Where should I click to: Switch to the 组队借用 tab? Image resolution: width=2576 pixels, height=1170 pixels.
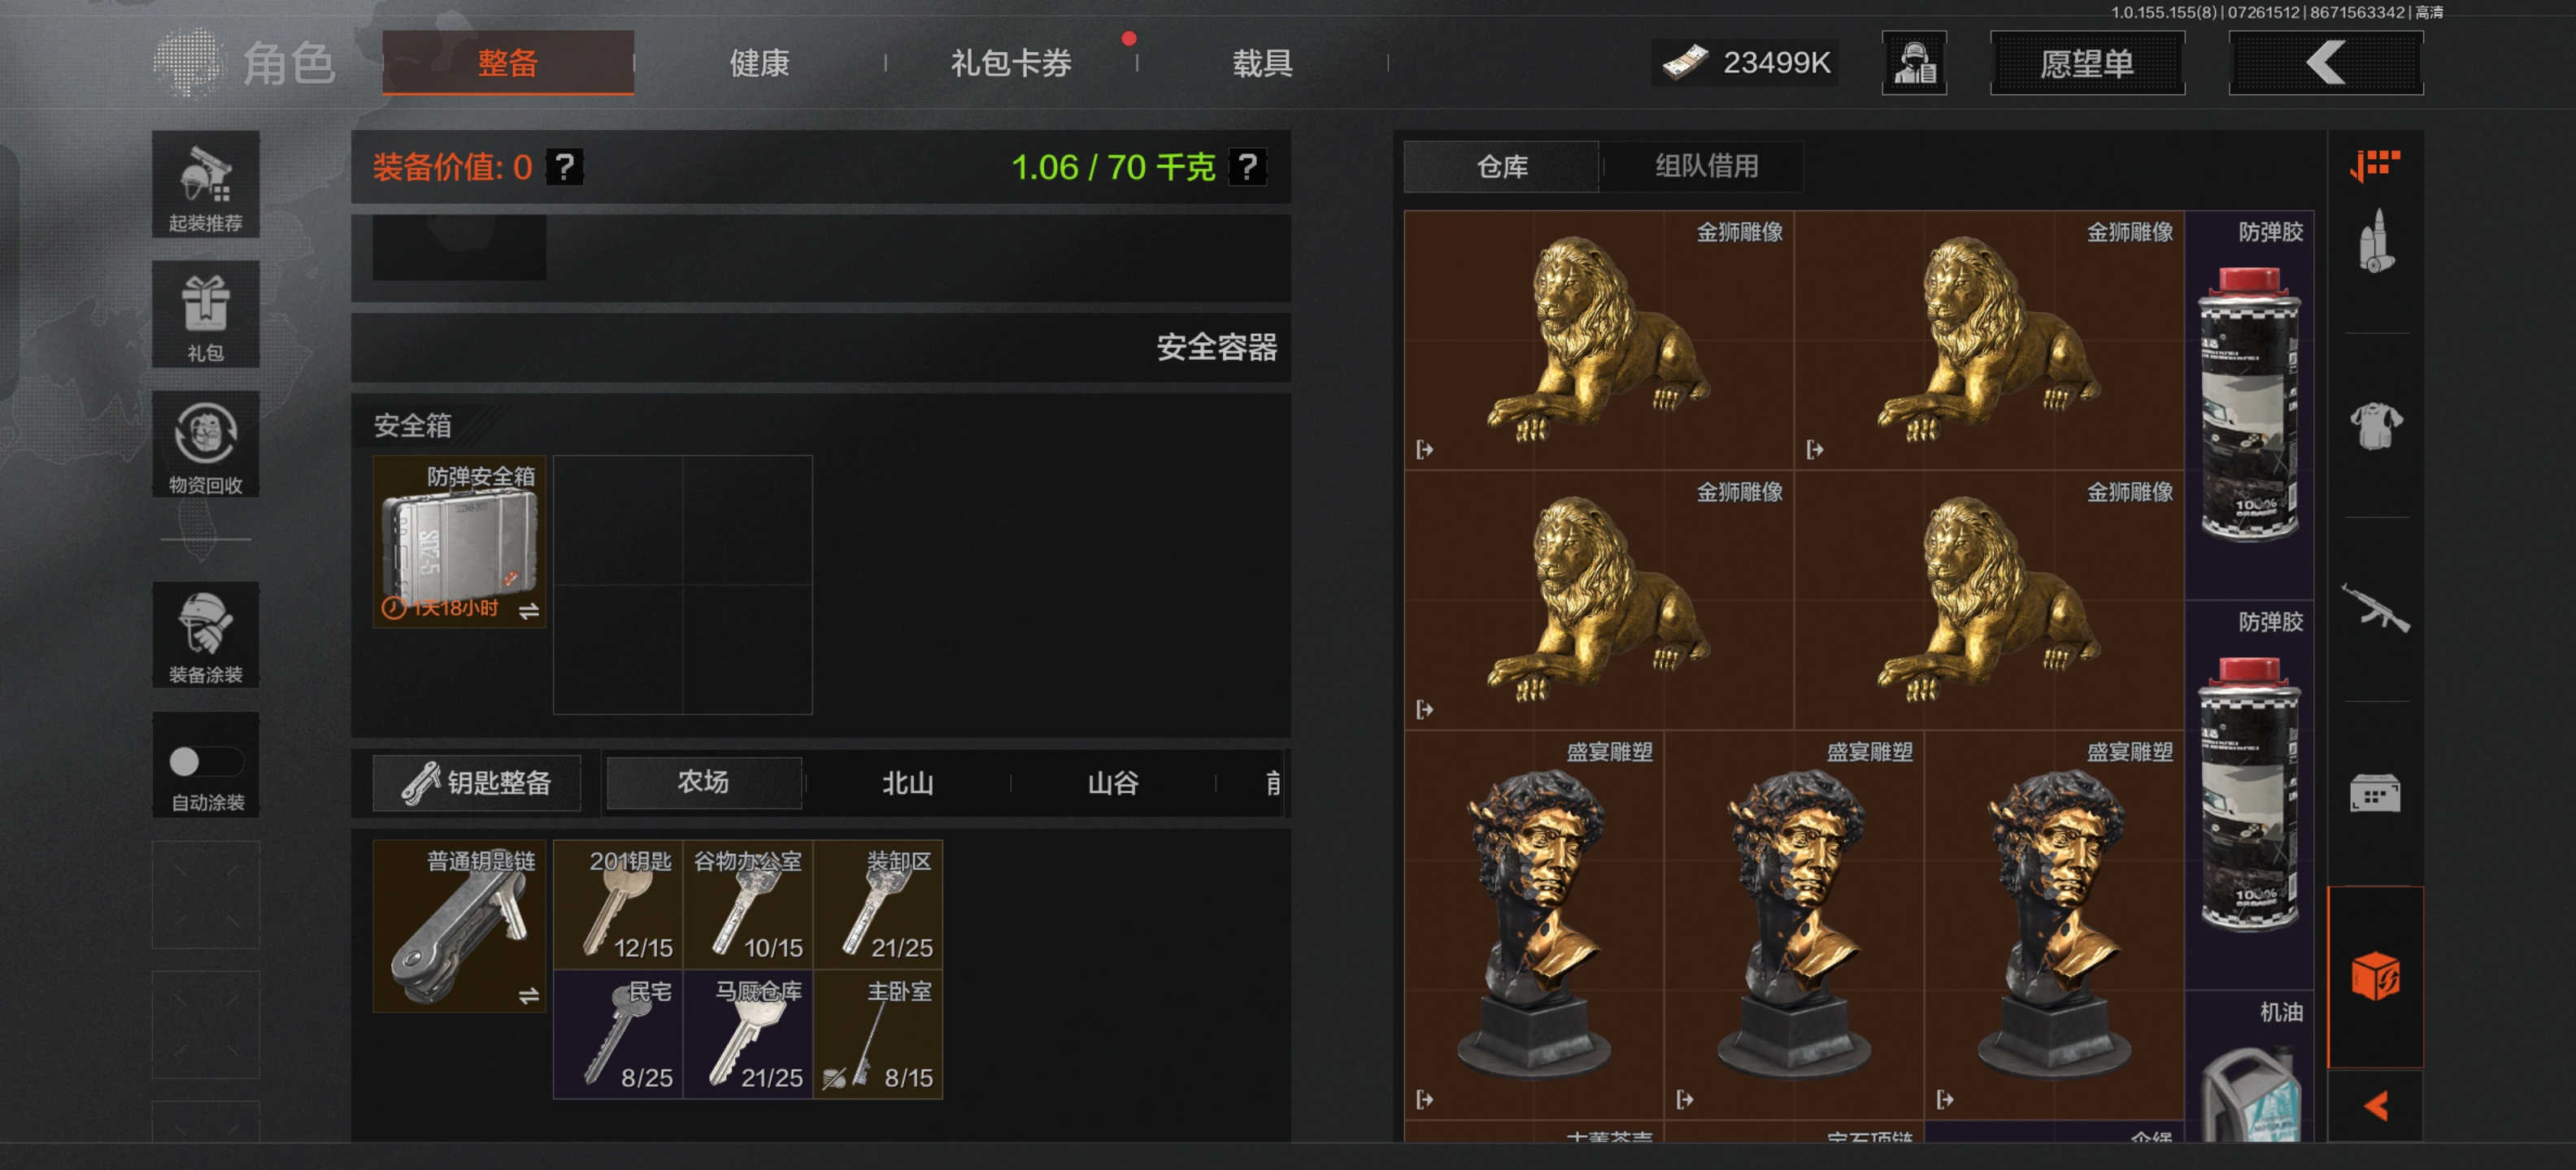(x=1706, y=166)
